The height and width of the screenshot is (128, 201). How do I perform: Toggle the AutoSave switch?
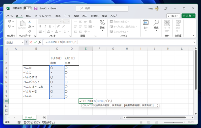[27, 8]
